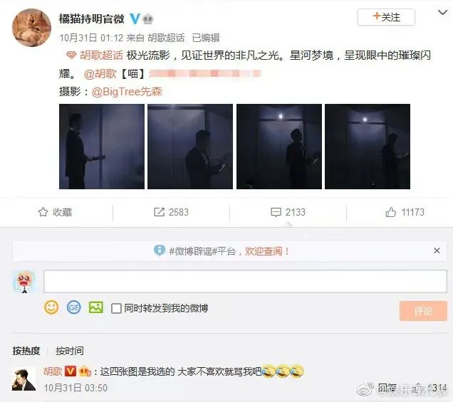Like the post with thumbs-up 11173

click(x=390, y=212)
